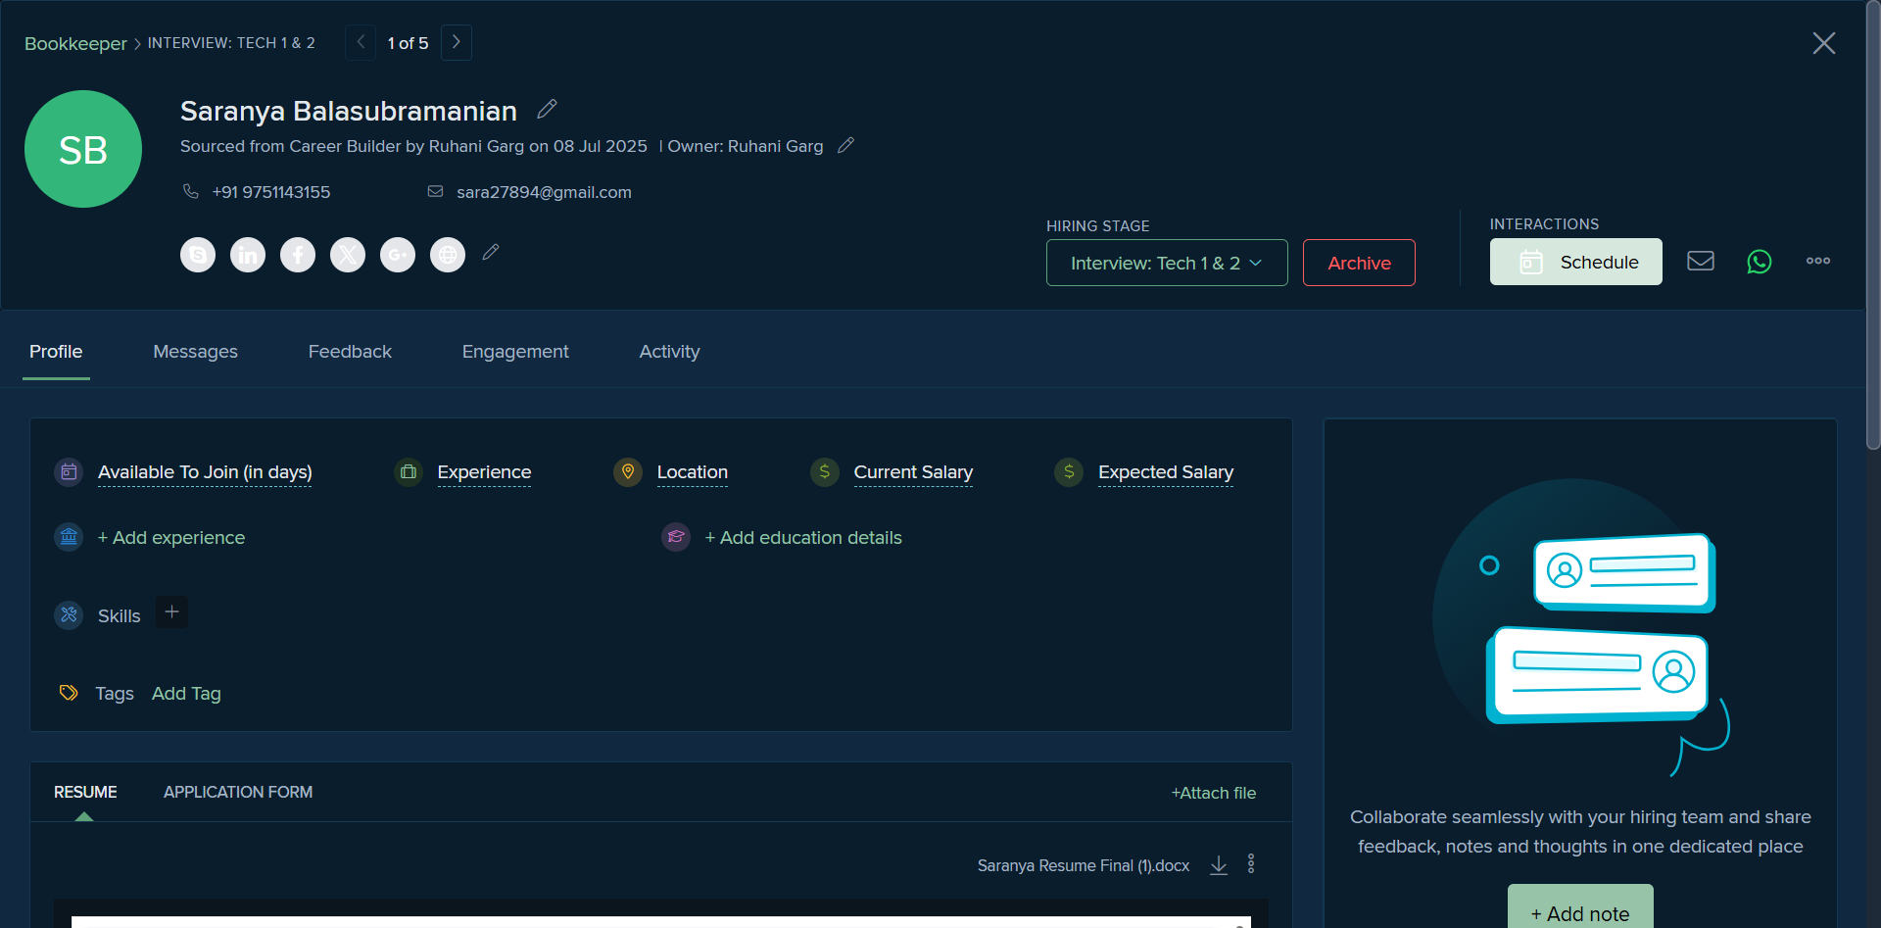The image size is (1881, 928).
Task: Click the Skills tools icon
Action: click(69, 615)
